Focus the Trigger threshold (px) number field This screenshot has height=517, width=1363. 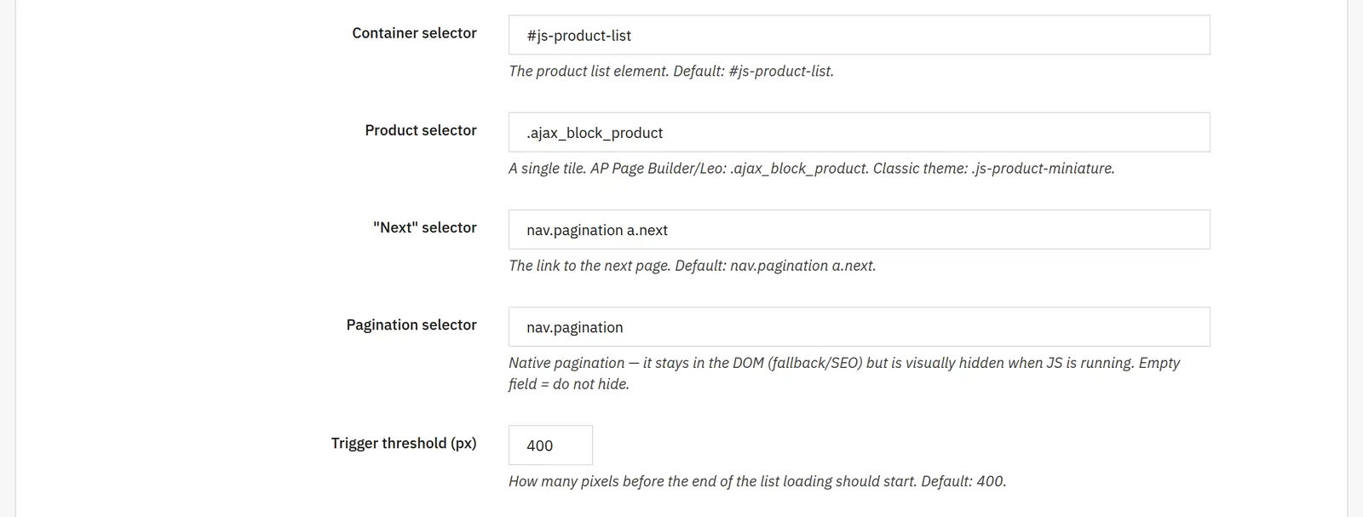coord(550,445)
